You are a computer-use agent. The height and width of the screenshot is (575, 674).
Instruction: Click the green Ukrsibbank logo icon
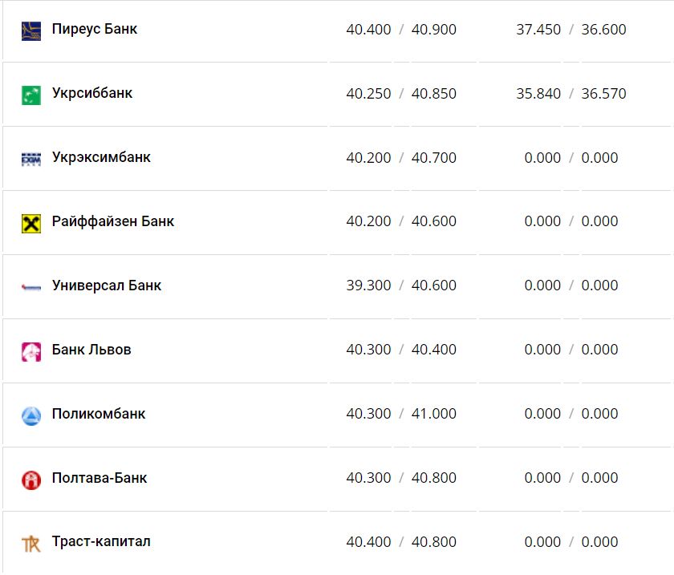coord(30,95)
